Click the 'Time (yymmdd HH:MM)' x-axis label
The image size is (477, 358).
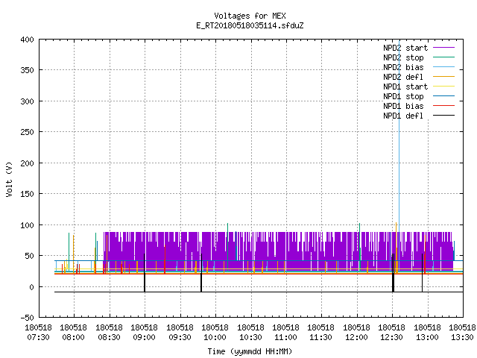250,351
